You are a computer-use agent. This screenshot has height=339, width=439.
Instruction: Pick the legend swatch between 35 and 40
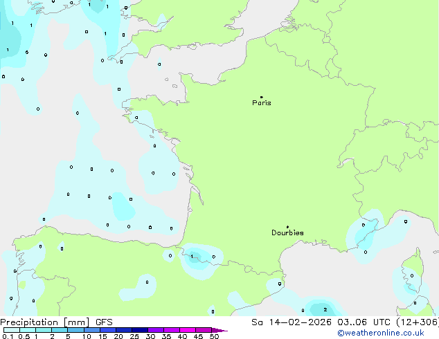coord(172,330)
